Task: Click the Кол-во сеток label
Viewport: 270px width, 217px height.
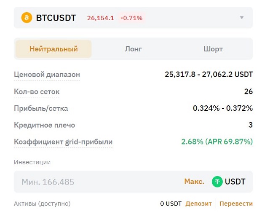Action: click(x=37, y=91)
